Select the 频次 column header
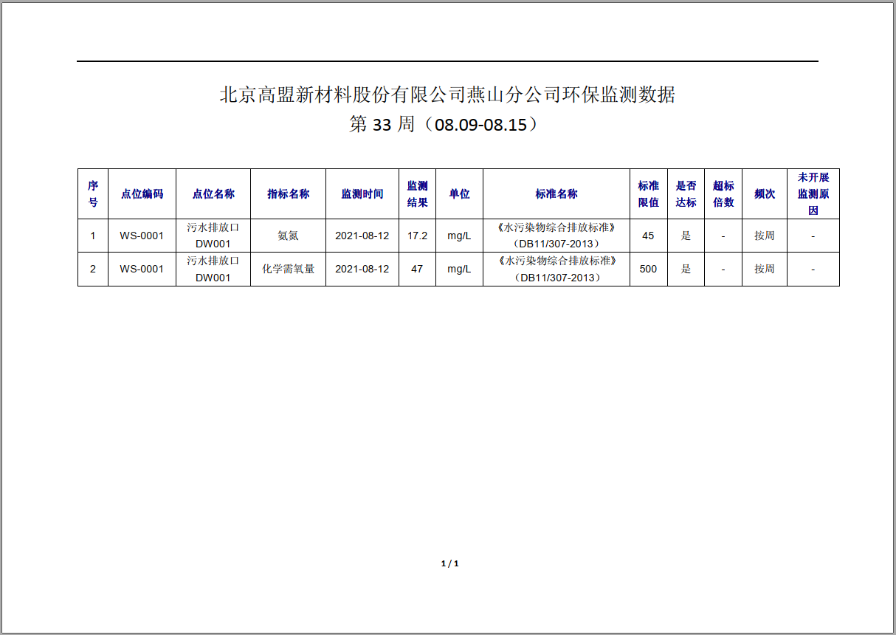Viewport: 896px width, 635px height. 764,193
